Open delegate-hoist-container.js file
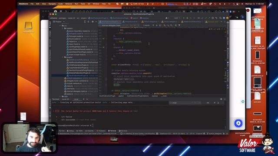 point(77,81)
